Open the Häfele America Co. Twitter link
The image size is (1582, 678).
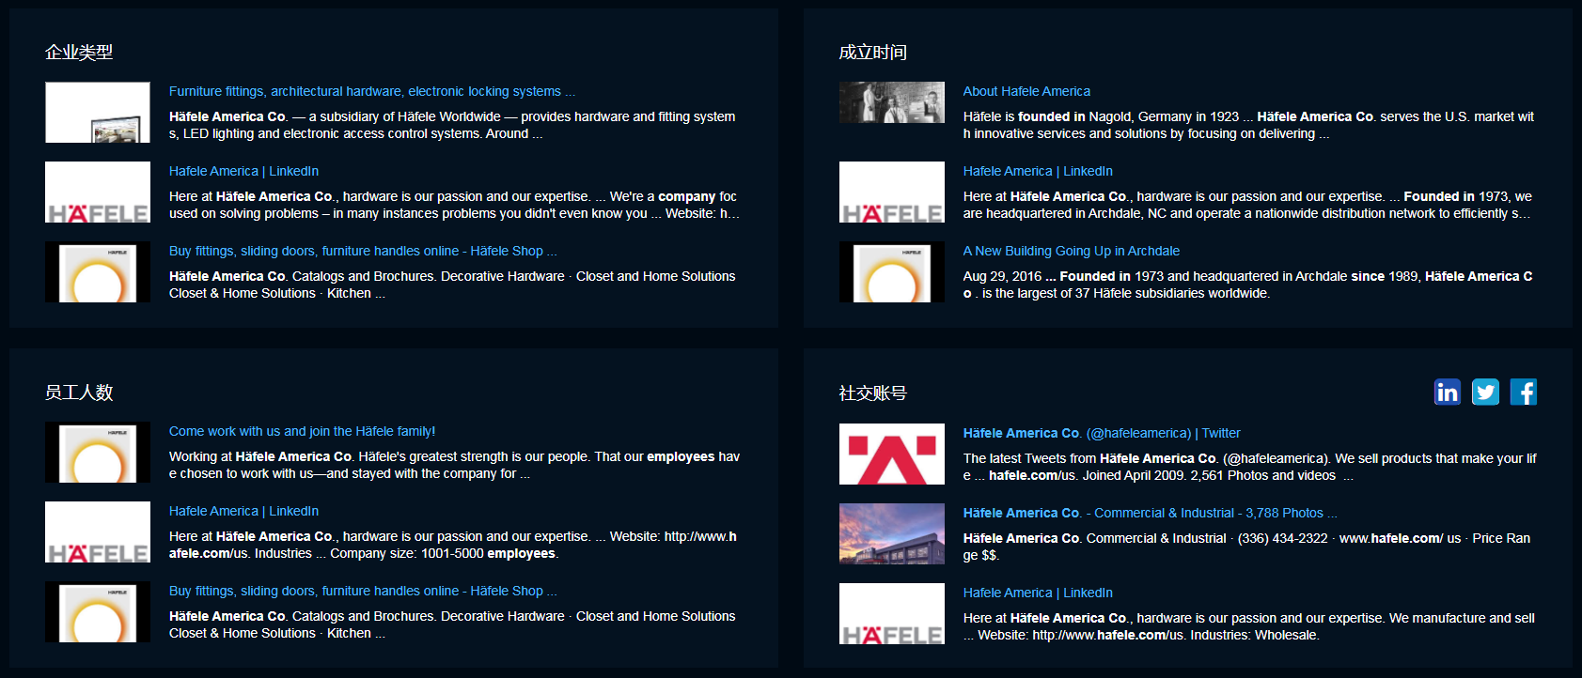pyautogui.click(x=1102, y=433)
